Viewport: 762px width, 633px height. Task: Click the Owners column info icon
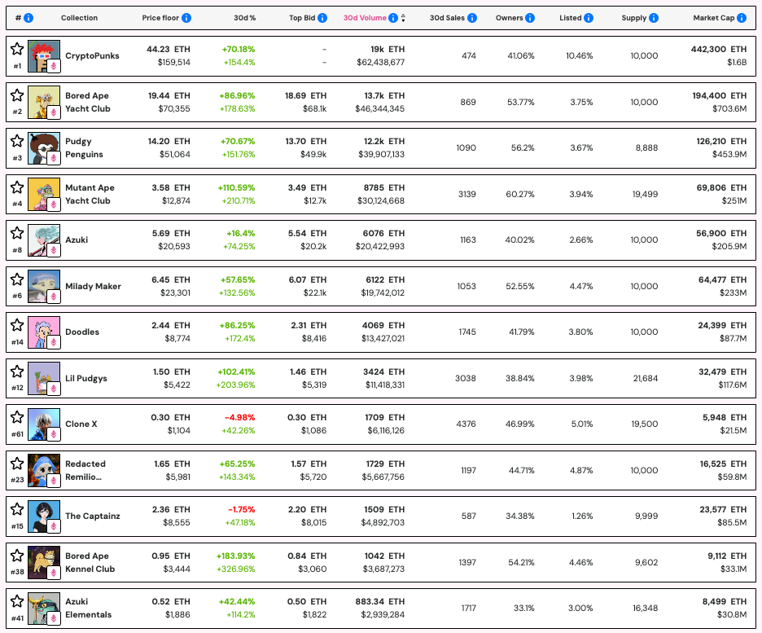pyautogui.click(x=530, y=17)
